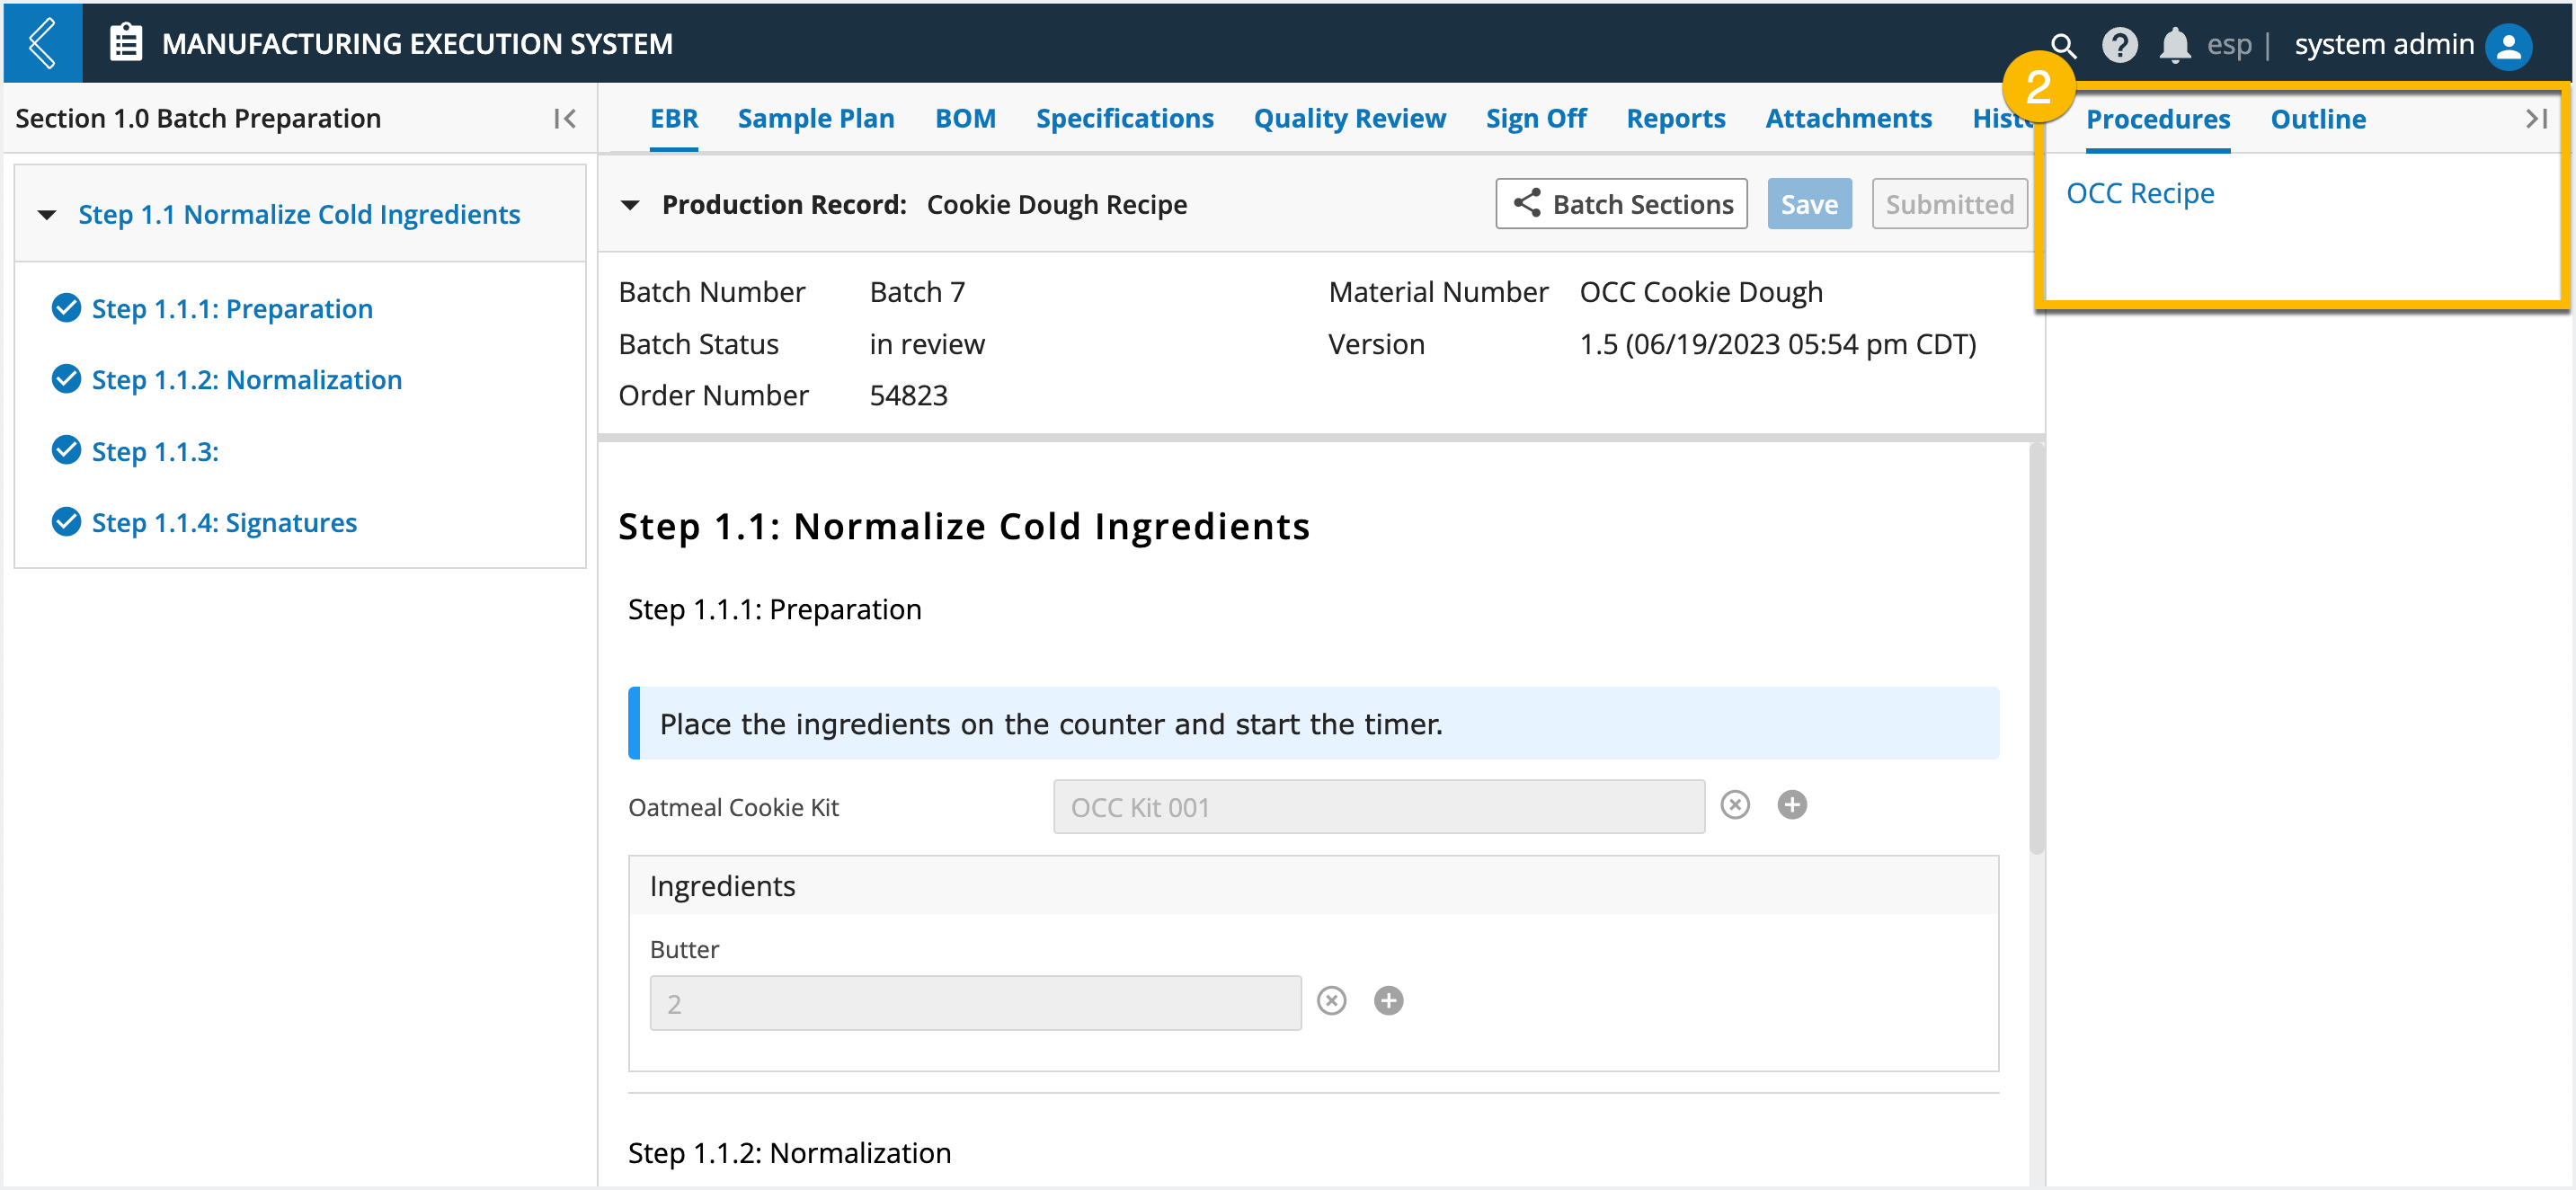
Task: Go to Step 1.1.1: Preparation
Action: tap(232, 309)
